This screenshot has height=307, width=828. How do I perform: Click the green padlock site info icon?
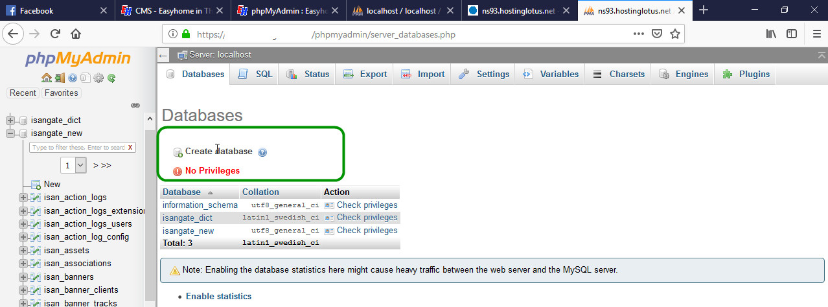pos(187,34)
